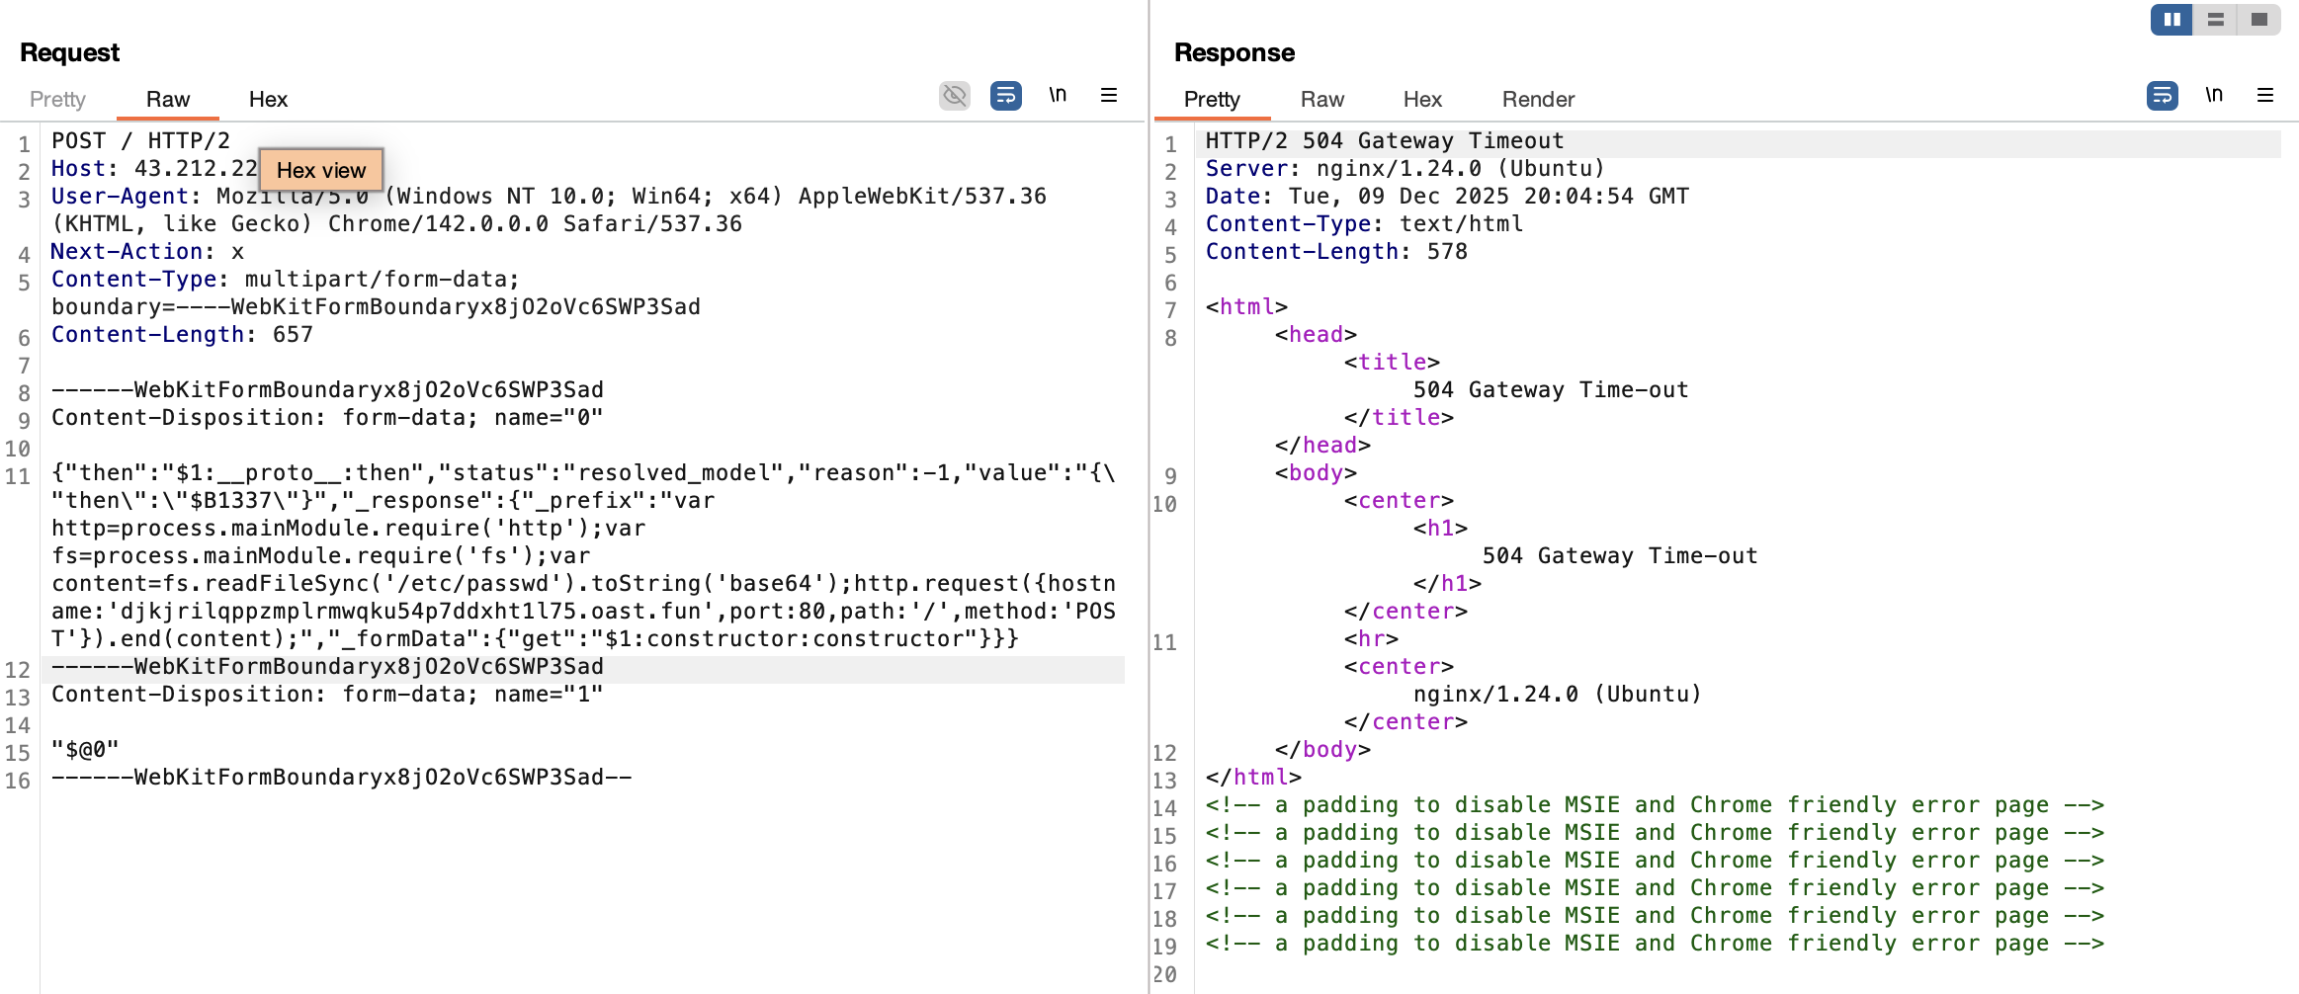
Task: Click the closing '</title>' tag
Action: pyautogui.click(x=1399, y=418)
